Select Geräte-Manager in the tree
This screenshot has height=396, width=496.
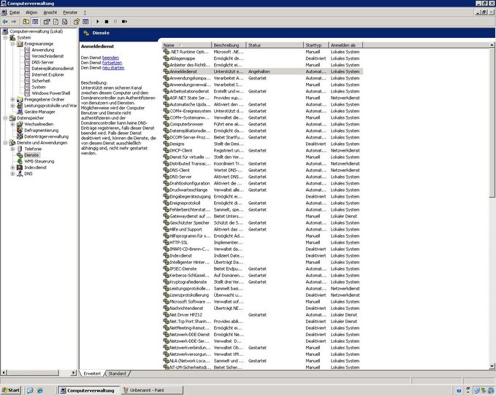coord(39,112)
